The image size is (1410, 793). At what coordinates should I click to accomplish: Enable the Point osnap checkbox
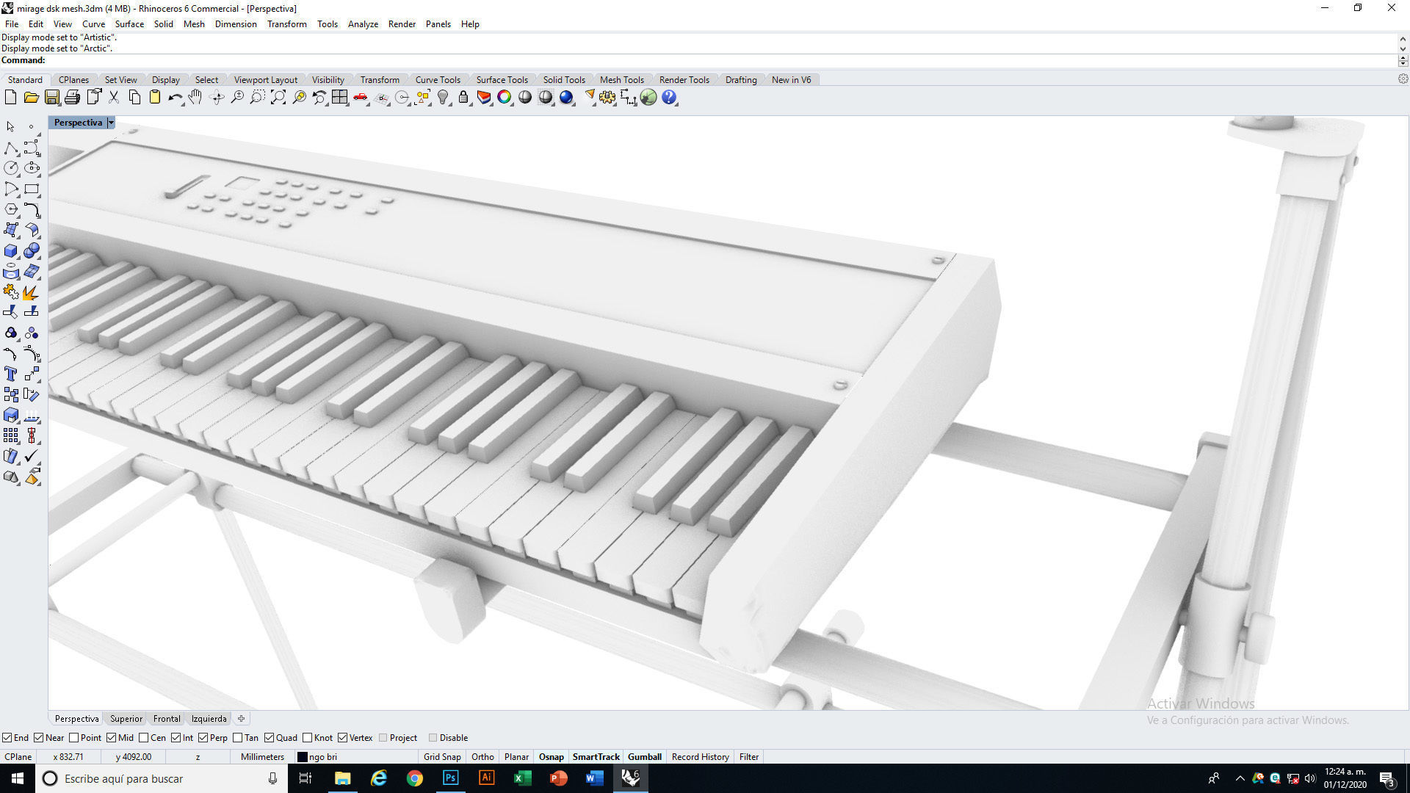pyautogui.click(x=74, y=738)
